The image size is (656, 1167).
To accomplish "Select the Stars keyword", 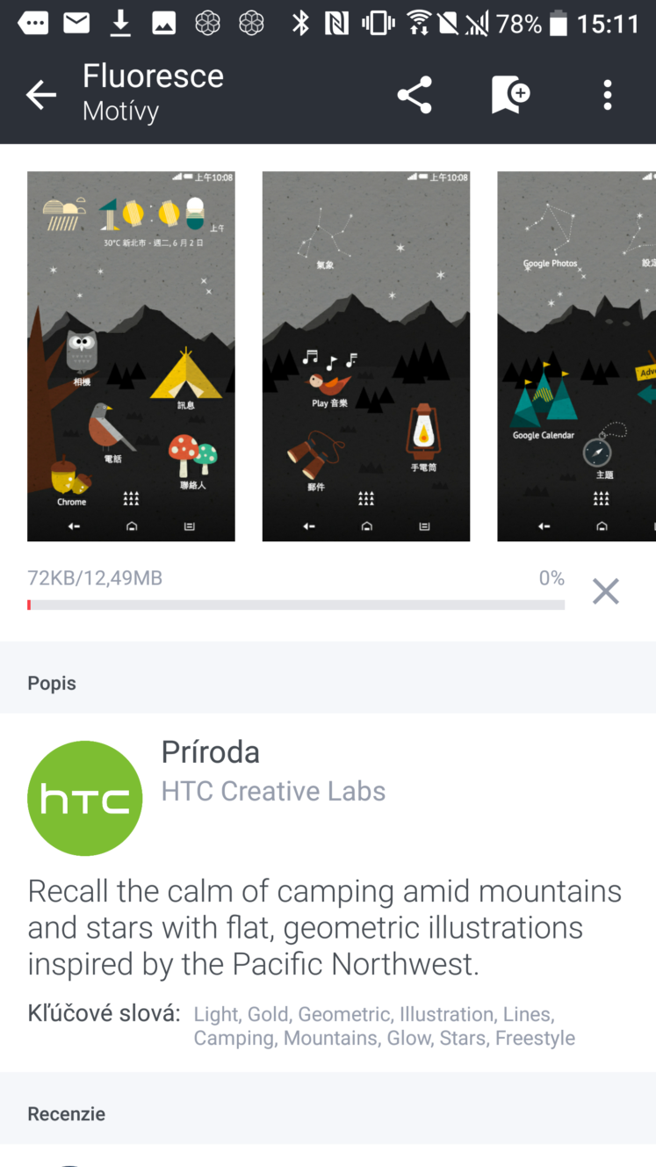I will (463, 1039).
